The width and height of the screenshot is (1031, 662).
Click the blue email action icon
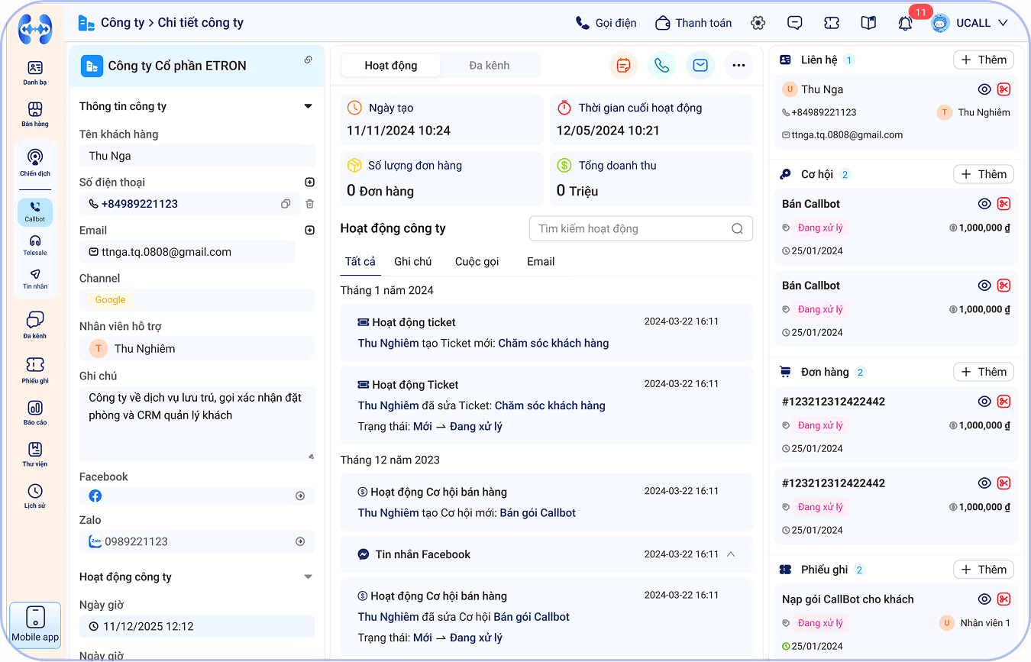700,66
